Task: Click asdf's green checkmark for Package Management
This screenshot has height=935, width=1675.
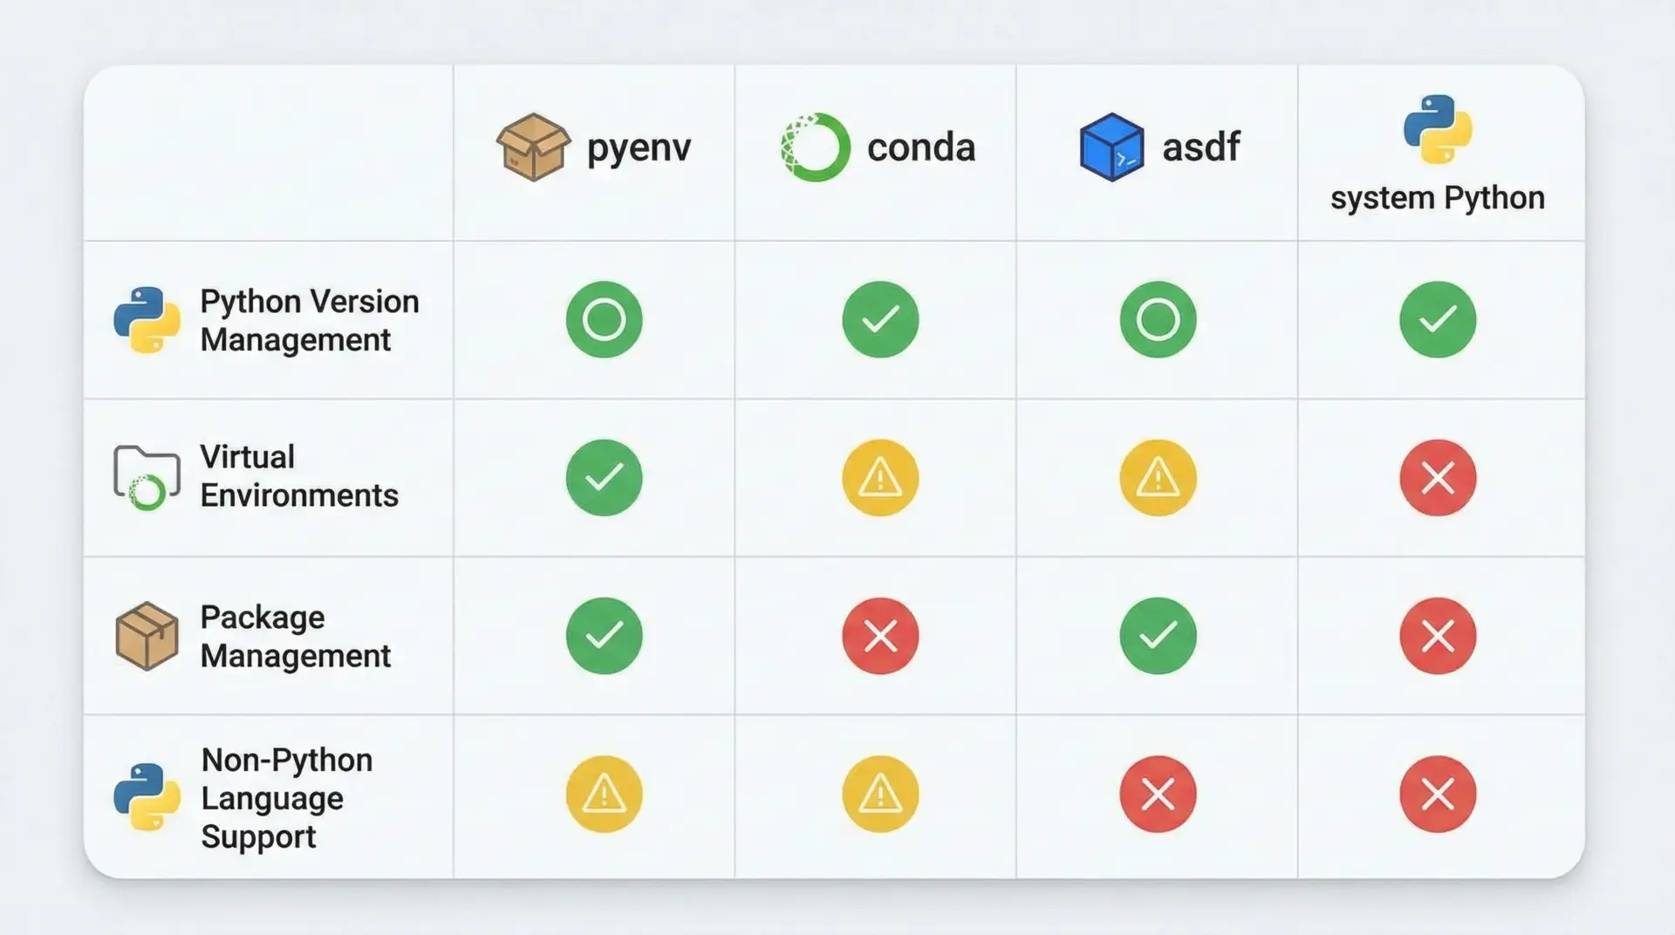Action: coord(1158,636)
